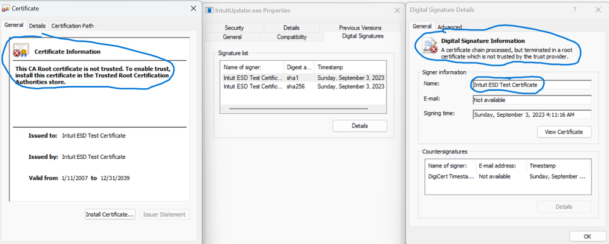The height and width of the screenshot is (244, 609).
Task: Click the Name of signer column header in Signature list
Action: coord(252,67)
